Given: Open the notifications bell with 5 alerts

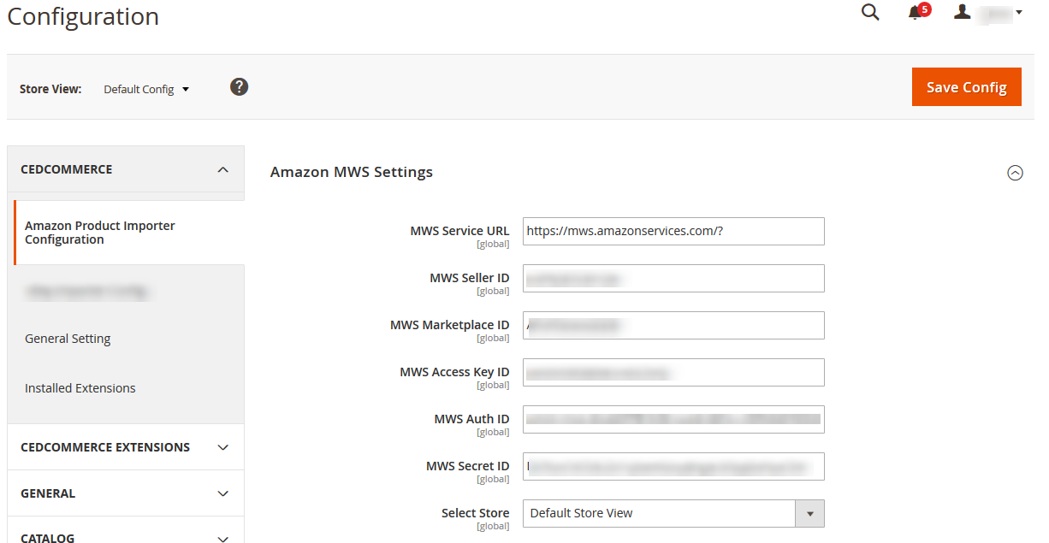Looking at the screenshot, I should coord(914,14).
